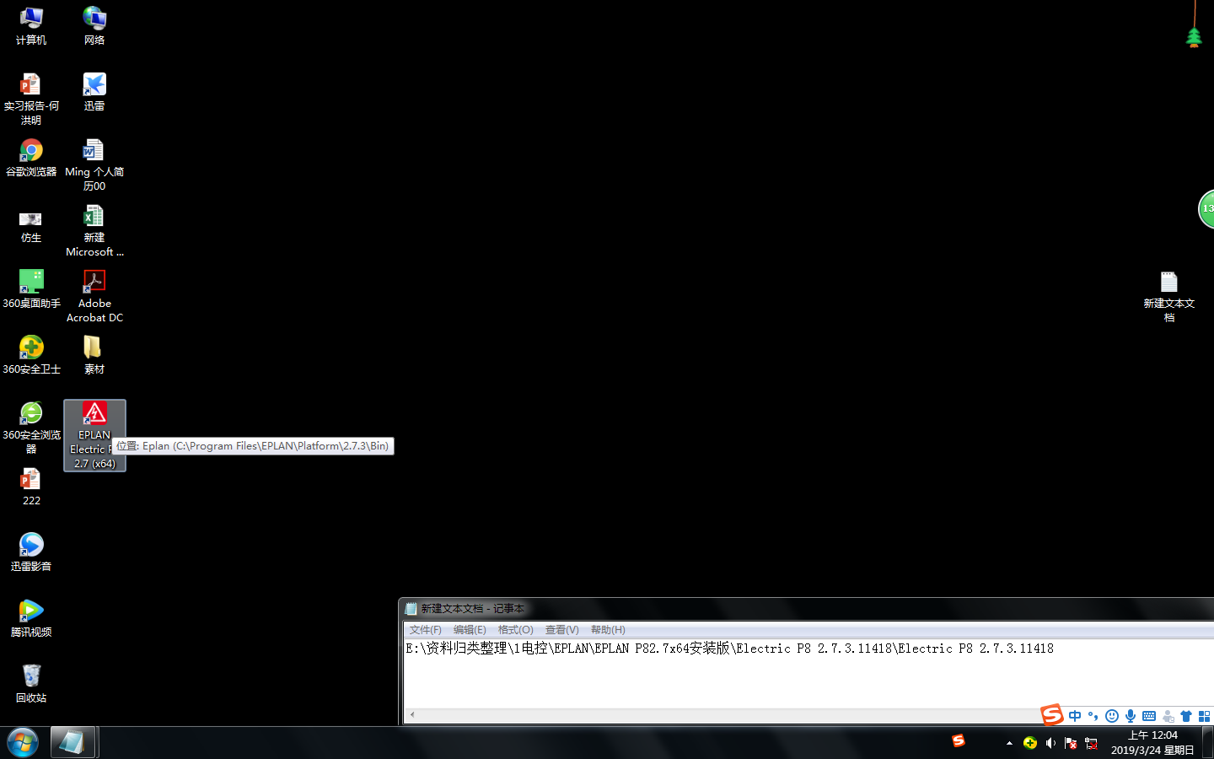Open the 格式(O) menu in Notepad
Screen dimensions: 1214x759
(515, 630)
